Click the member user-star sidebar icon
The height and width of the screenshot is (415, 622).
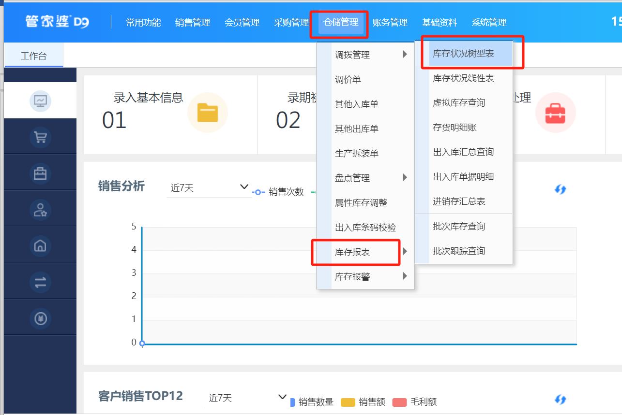(x=40, y=209)
